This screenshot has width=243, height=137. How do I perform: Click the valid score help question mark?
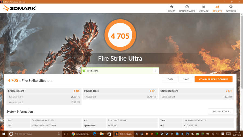pos(156,71)
